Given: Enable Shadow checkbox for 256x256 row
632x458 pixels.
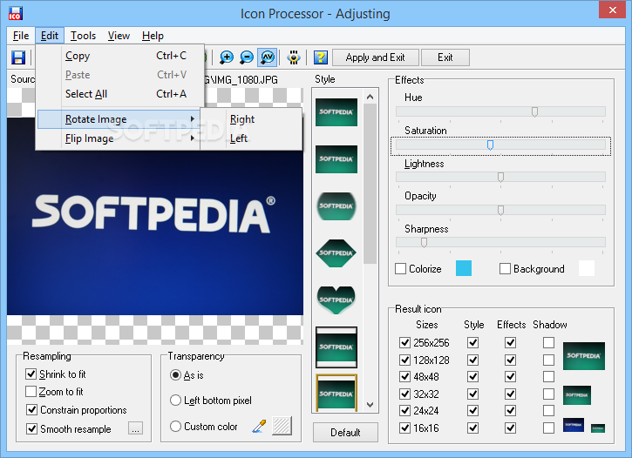Looking at the screenshot, I should point(548,342).
